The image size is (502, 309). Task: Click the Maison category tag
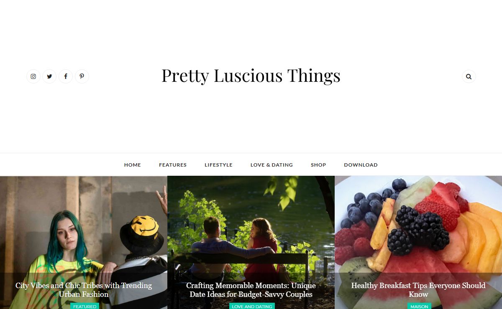[419, 306]
